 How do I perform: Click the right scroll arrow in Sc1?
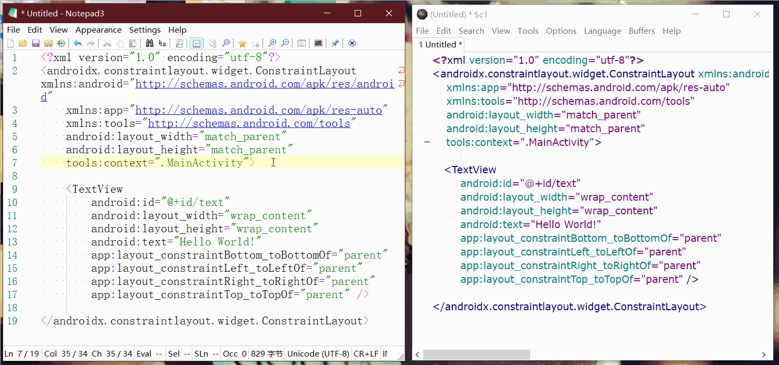coord(764,355)
